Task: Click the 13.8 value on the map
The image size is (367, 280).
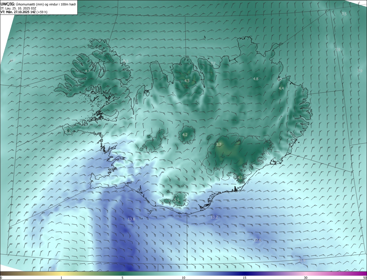Action: [x=131, y=219]
